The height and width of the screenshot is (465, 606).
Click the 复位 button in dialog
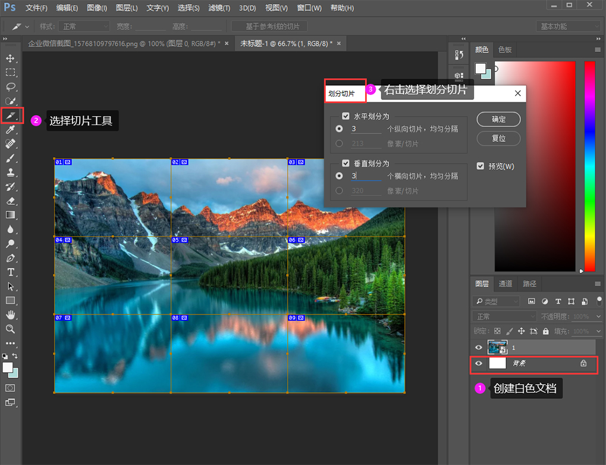click(498, 138)
